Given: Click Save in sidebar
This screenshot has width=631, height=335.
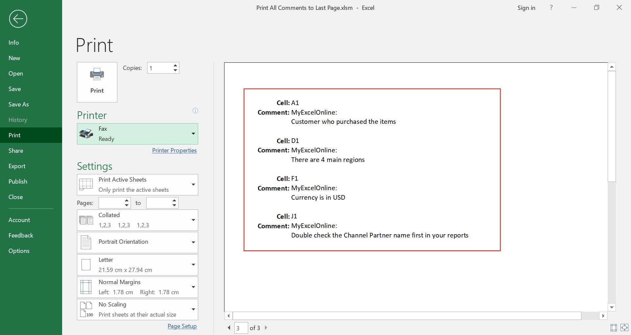Looking at the screenshot, I should click(x=31, y=89).
